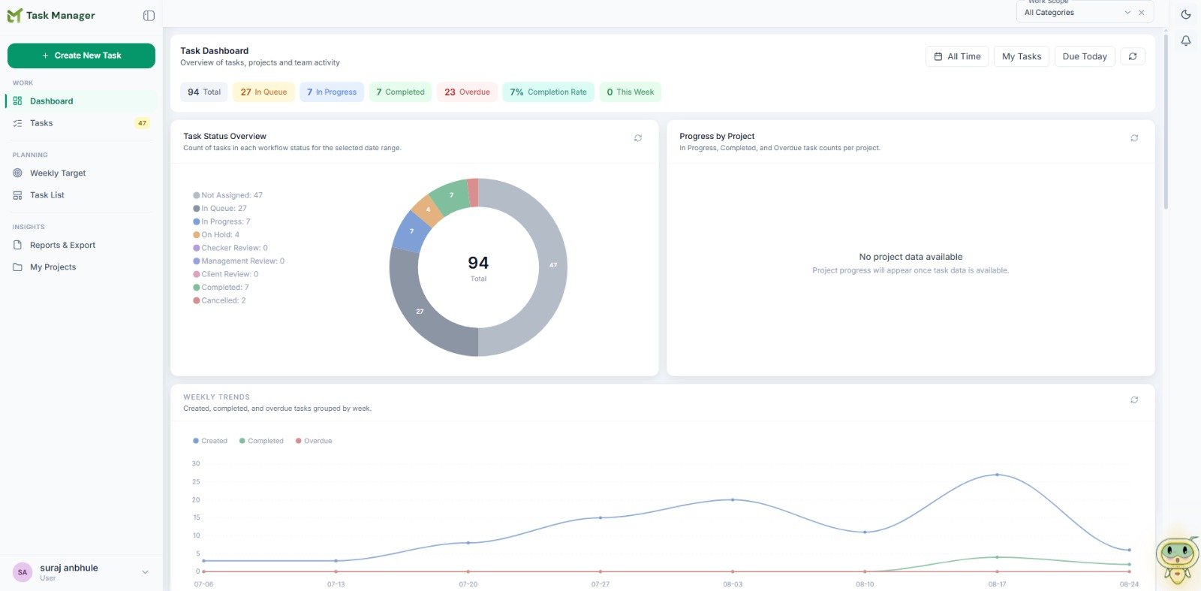Screen dimensions: 1201x591
Task: Click page vertical scrollbar
Action: (x=1166, y=120)
